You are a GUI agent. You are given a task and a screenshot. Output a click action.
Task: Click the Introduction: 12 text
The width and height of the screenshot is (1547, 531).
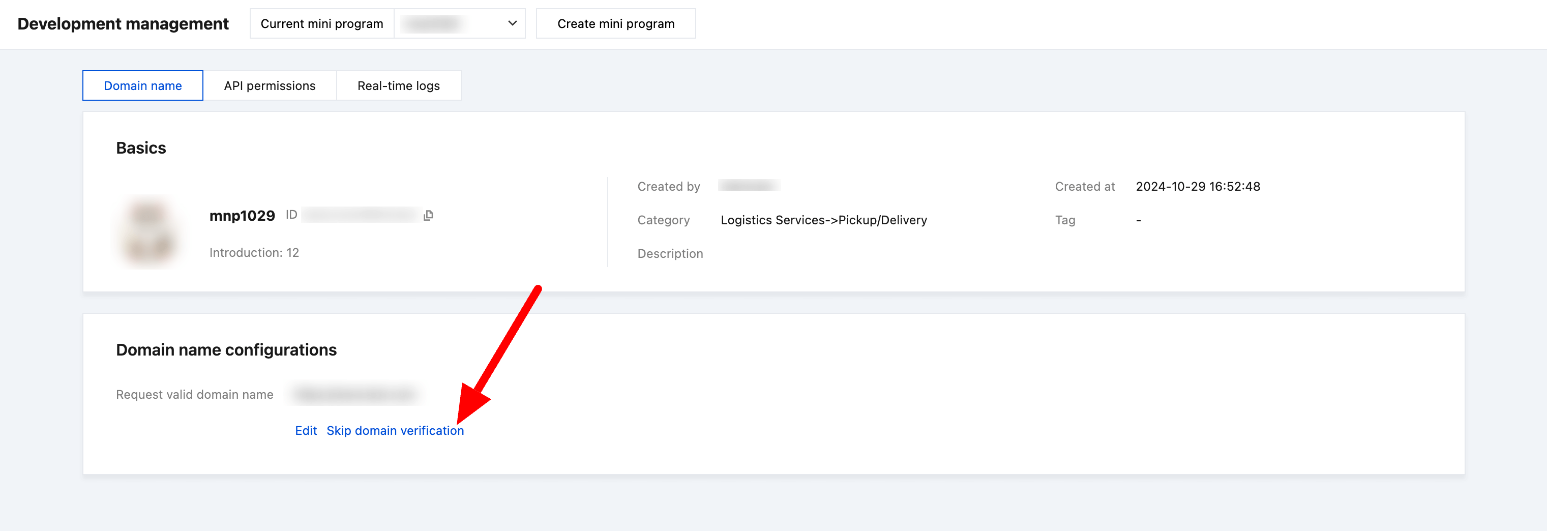(x=254, y=252)
